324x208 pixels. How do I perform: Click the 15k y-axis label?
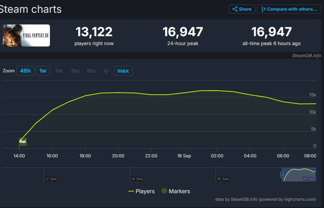312,95
